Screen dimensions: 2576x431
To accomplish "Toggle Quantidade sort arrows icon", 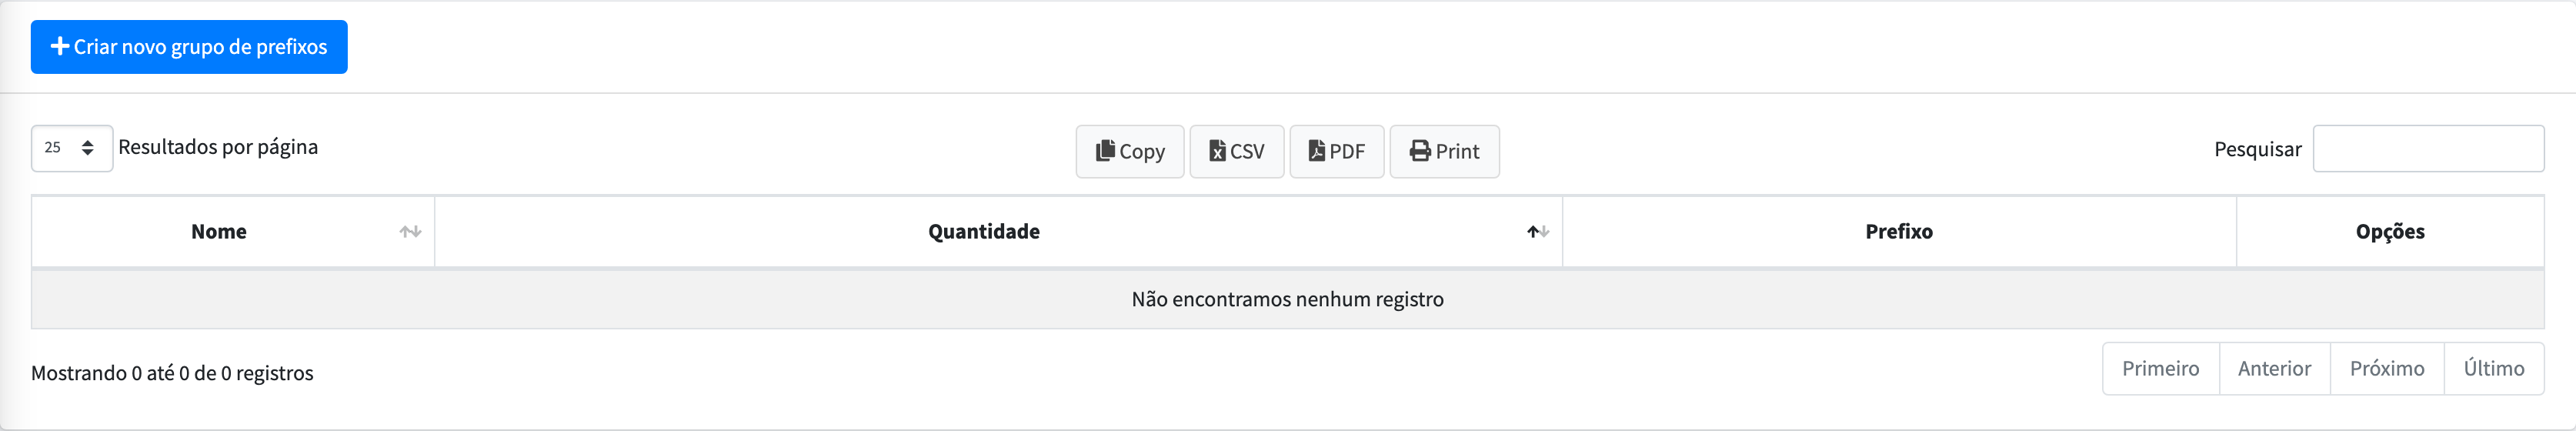I will [1538, 231].
